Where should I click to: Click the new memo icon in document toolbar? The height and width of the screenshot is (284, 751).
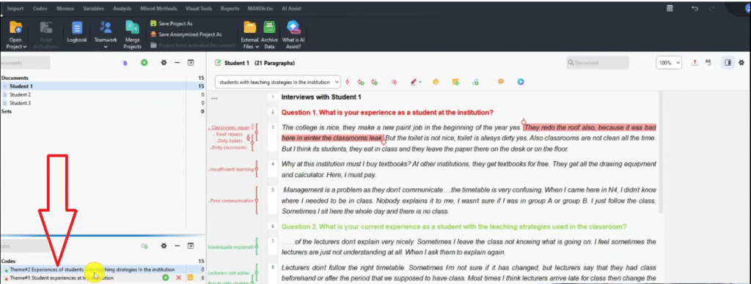[x=455, y=82]
